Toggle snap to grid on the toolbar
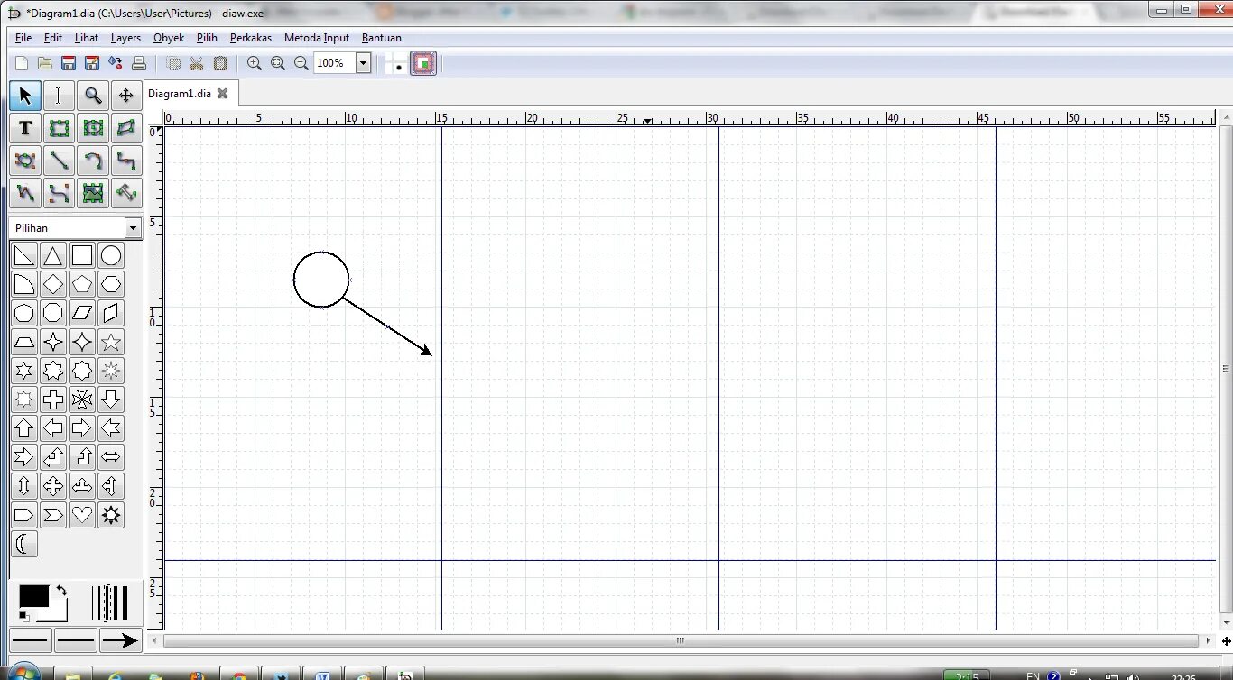The height and width of the screenshot is (680, 1233). pos(398,63)
